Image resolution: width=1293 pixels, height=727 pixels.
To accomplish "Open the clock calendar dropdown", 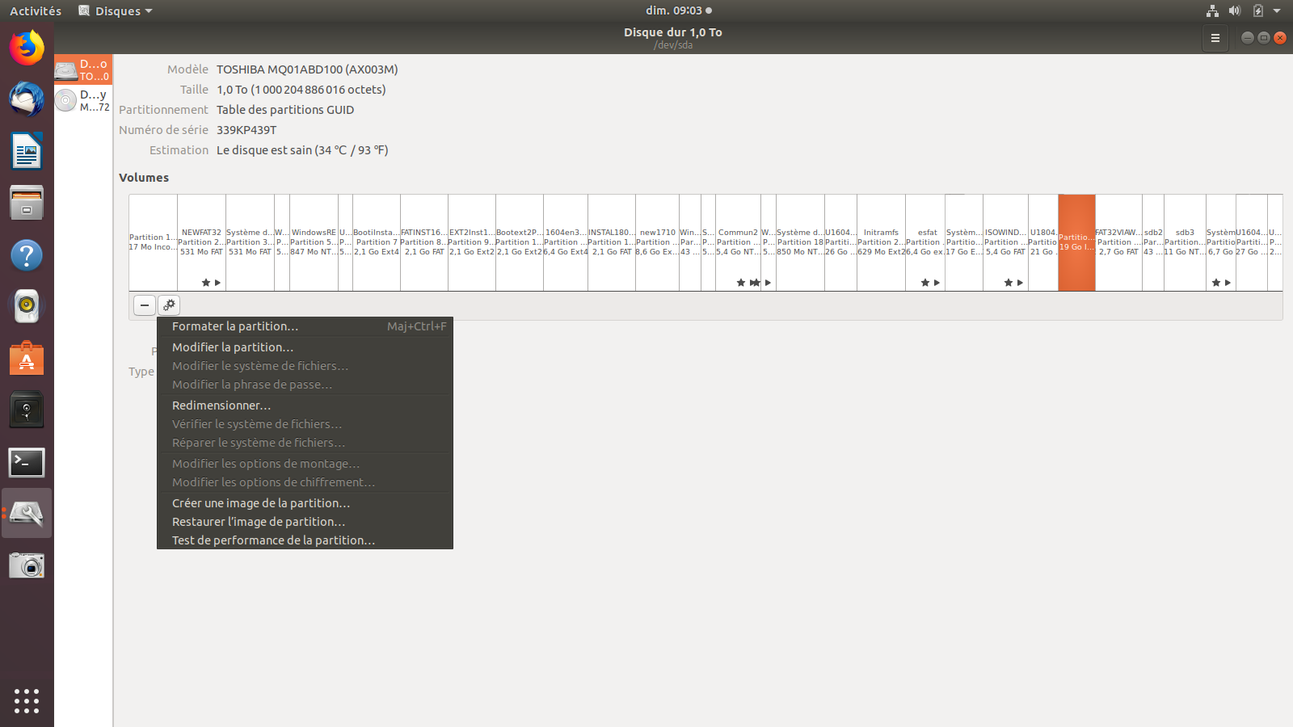I will (x=678, y=11).
